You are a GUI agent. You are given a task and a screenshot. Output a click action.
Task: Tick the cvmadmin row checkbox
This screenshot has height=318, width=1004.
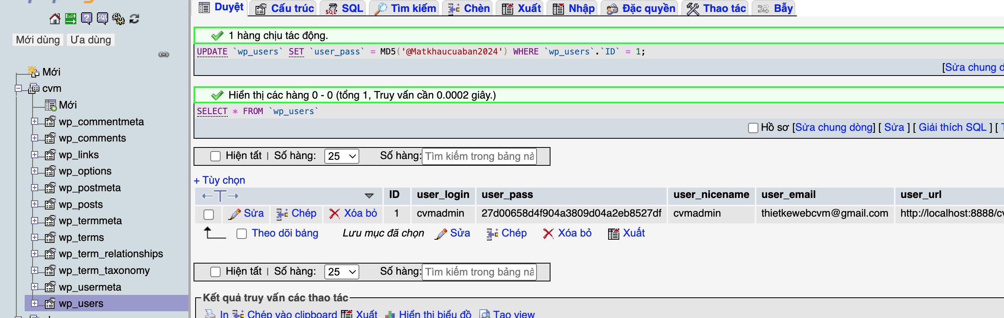[x=209, y=215]
